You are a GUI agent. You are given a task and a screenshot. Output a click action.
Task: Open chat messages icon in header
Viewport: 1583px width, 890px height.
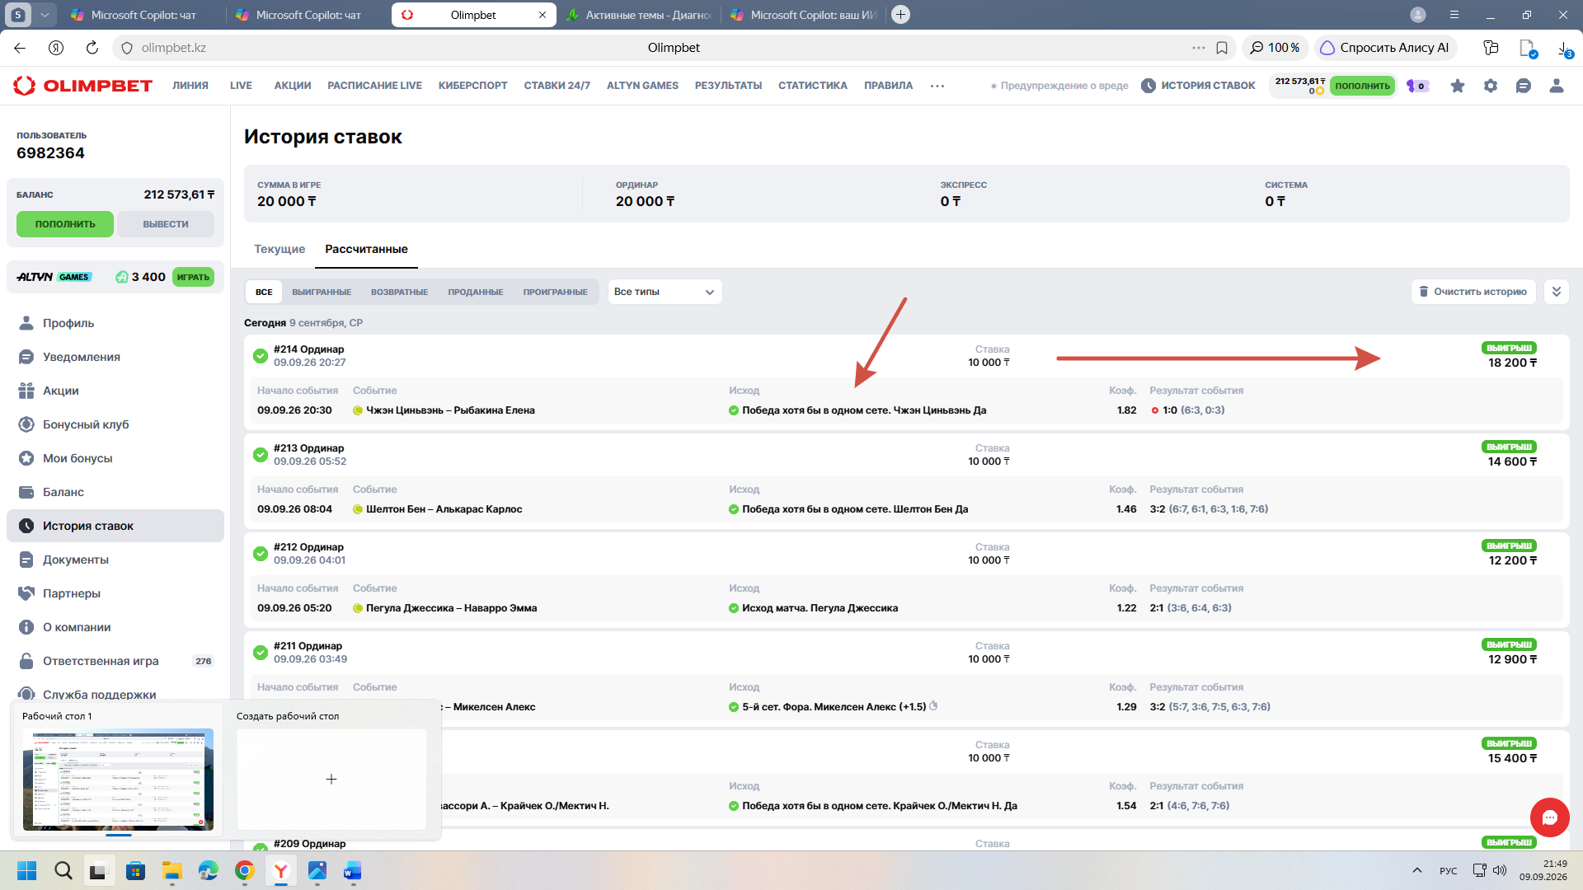click(1524, 86)
